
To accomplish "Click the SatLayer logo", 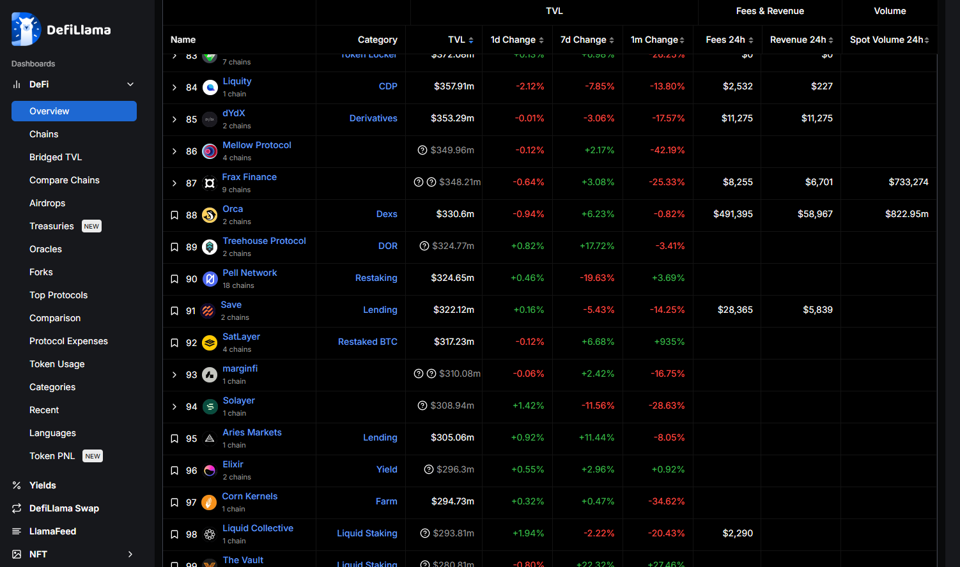I will (210, 343).
